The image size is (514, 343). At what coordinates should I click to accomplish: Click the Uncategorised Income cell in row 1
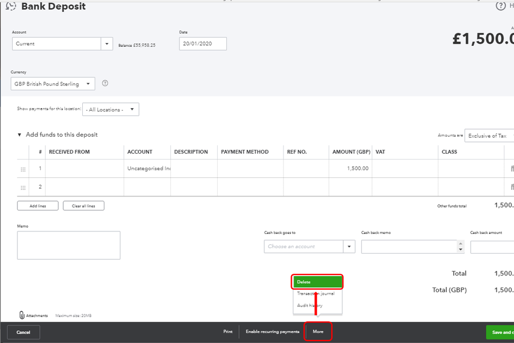coord(147,168)
